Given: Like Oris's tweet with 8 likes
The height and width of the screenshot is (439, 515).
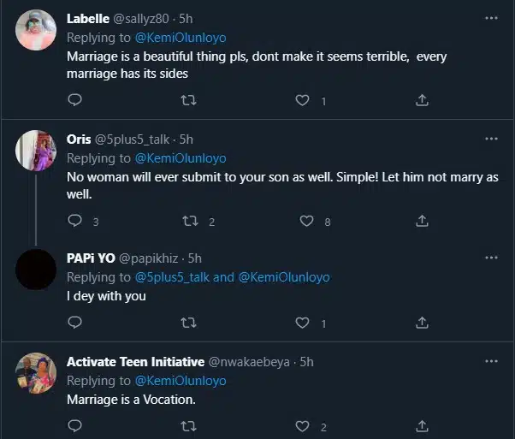Looking at the screenshot, I should point(306,221).
